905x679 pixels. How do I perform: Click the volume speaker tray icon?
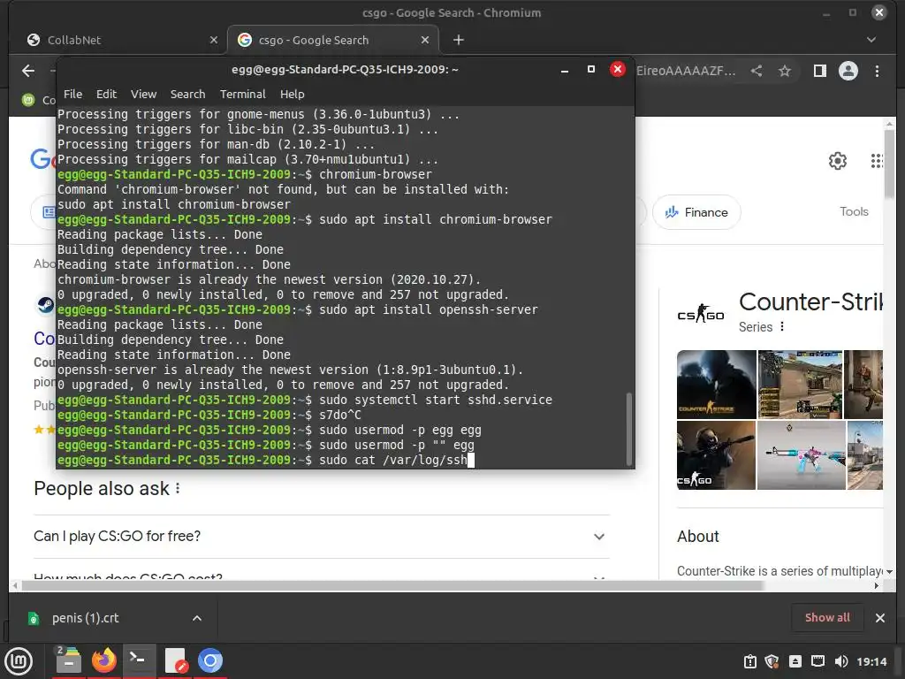coord(841,661)
